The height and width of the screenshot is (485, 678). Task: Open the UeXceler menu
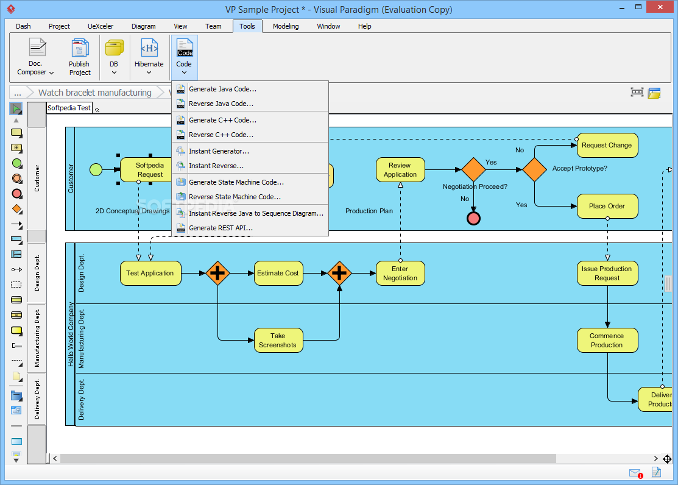pyautogui.click(x=101, y=26)
